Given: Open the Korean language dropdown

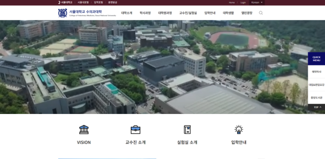Looking at the screenshot, I should (257, 3).
